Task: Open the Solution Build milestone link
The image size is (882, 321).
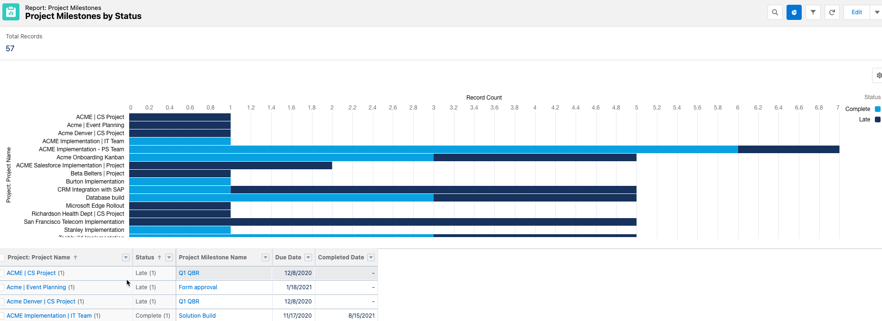Action: click(x=197, y=316)
